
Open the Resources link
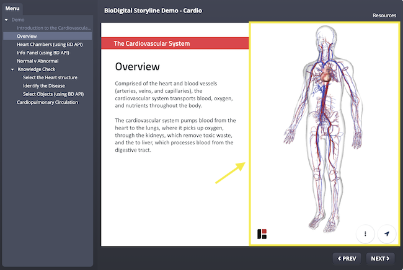pyautogui.click(x=384, y=15)
